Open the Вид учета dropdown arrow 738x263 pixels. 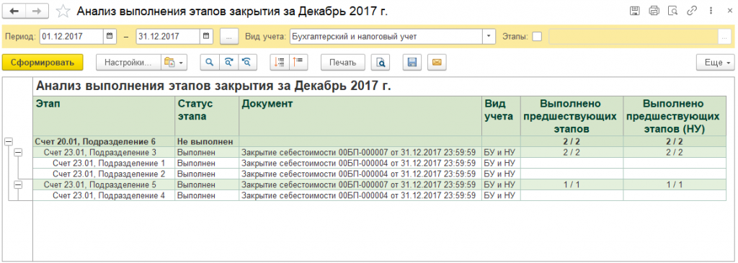click(489, 36)
